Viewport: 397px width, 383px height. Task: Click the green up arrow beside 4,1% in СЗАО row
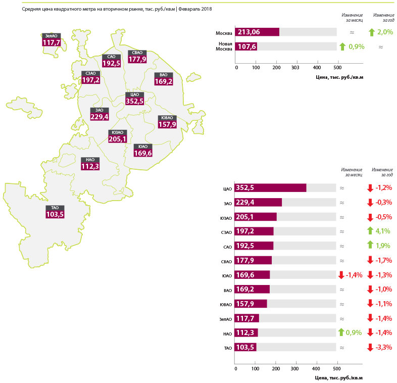tap(370, 231)
